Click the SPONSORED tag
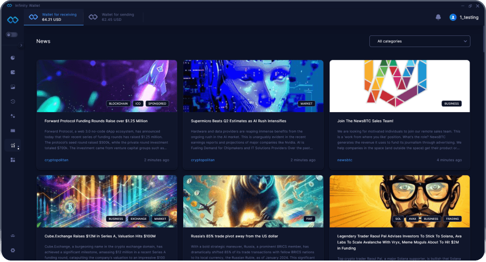This screenshot has width=486, height=262. [x=157, y=104]
